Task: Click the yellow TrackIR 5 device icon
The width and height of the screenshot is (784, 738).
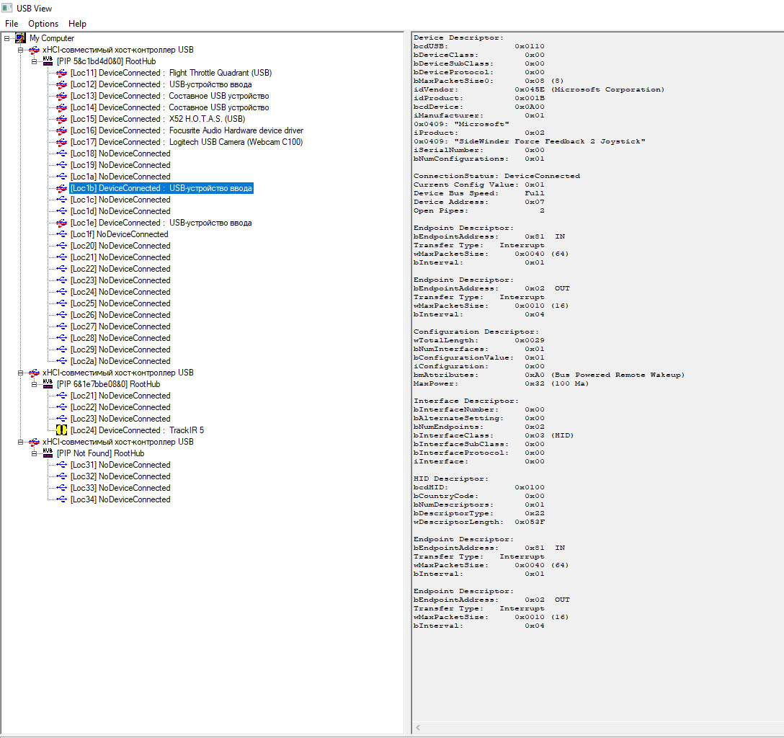Action: coord(61,430)
